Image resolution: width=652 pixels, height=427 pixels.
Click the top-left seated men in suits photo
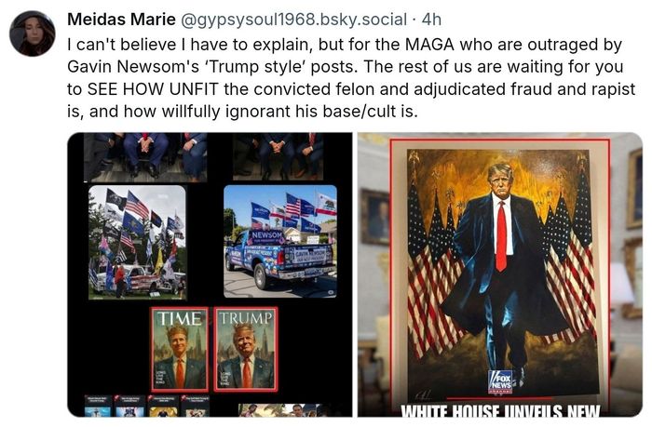pyautogui.click(x=145, y=157)
